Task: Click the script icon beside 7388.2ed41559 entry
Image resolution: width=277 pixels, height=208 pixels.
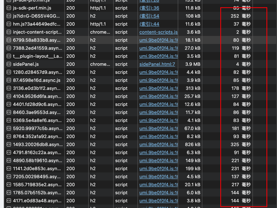Action: coord(9,48)
